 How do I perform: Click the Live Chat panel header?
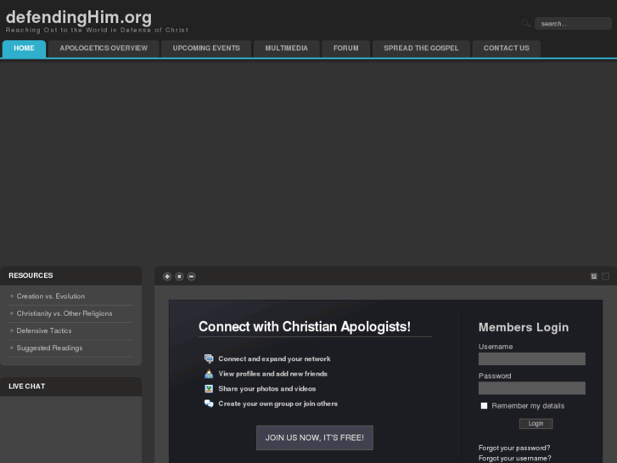pyautogui.click(x=70, y=387)
